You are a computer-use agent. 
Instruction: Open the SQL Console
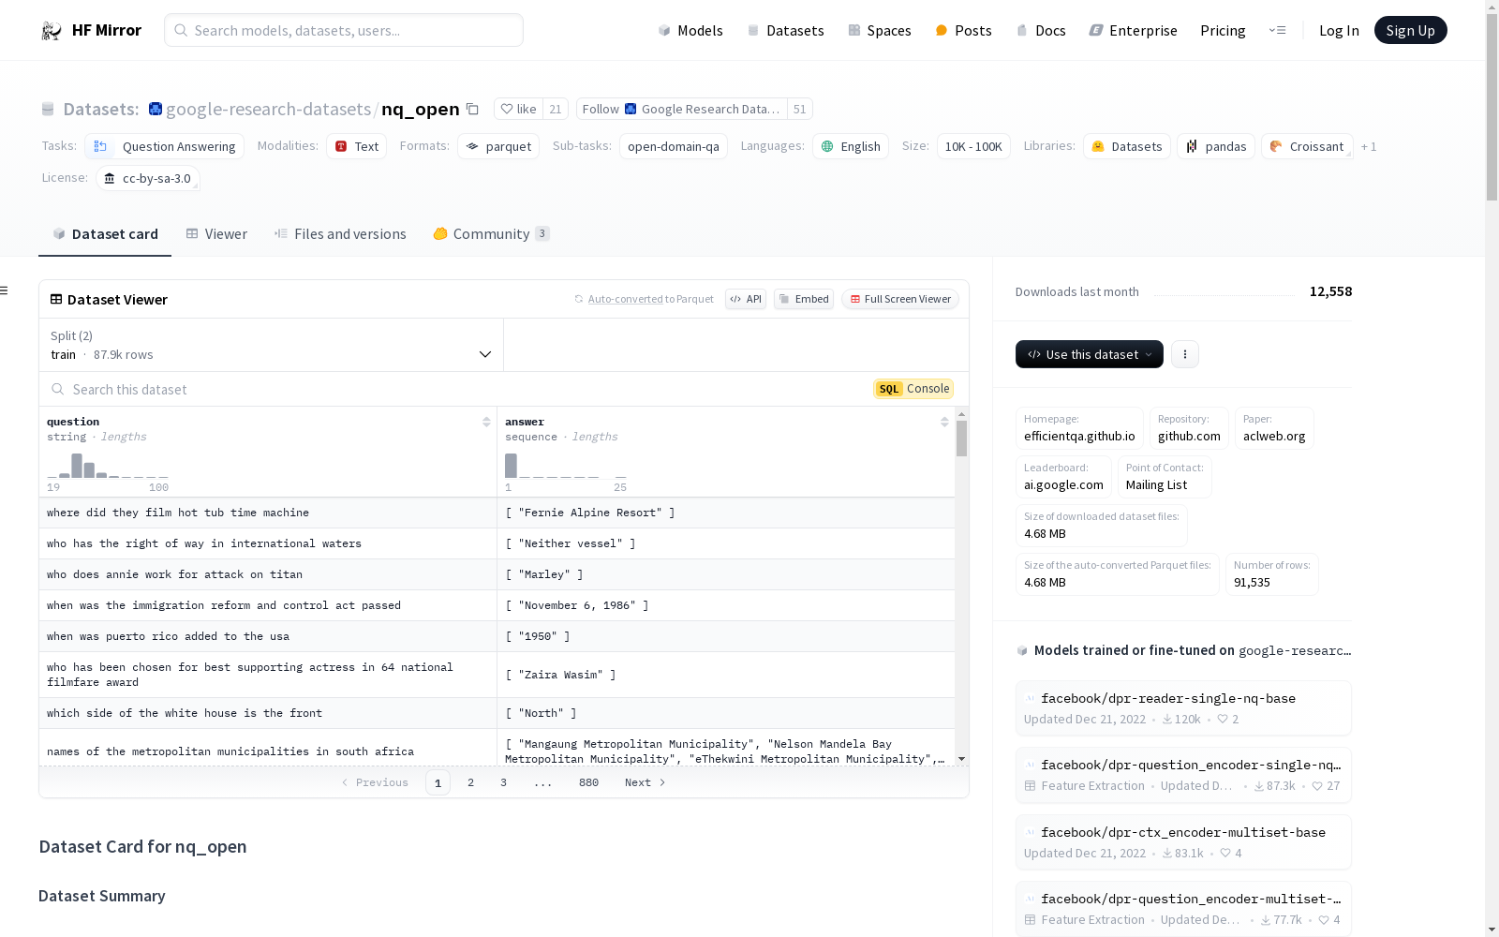(913, 389)
